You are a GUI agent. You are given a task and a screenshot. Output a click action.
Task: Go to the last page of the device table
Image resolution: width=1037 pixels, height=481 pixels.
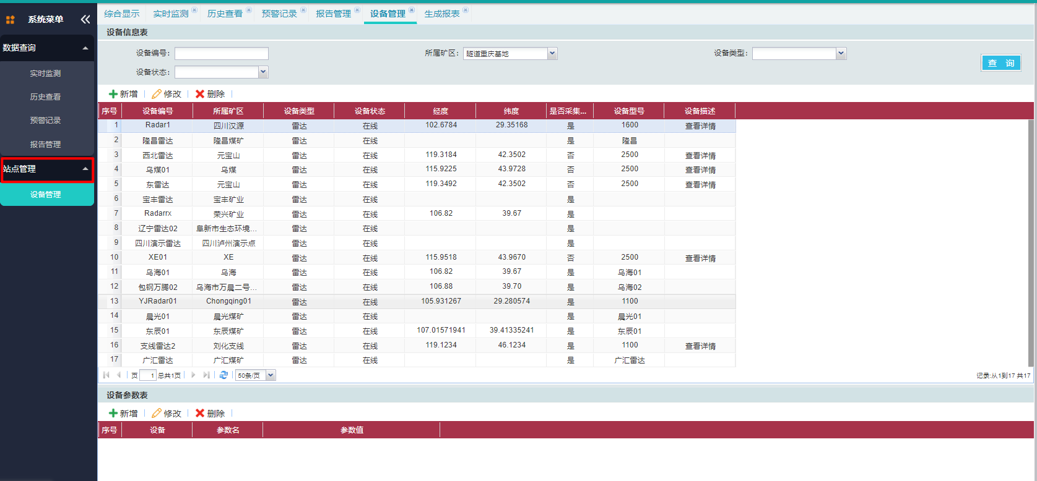pos(206,375)
